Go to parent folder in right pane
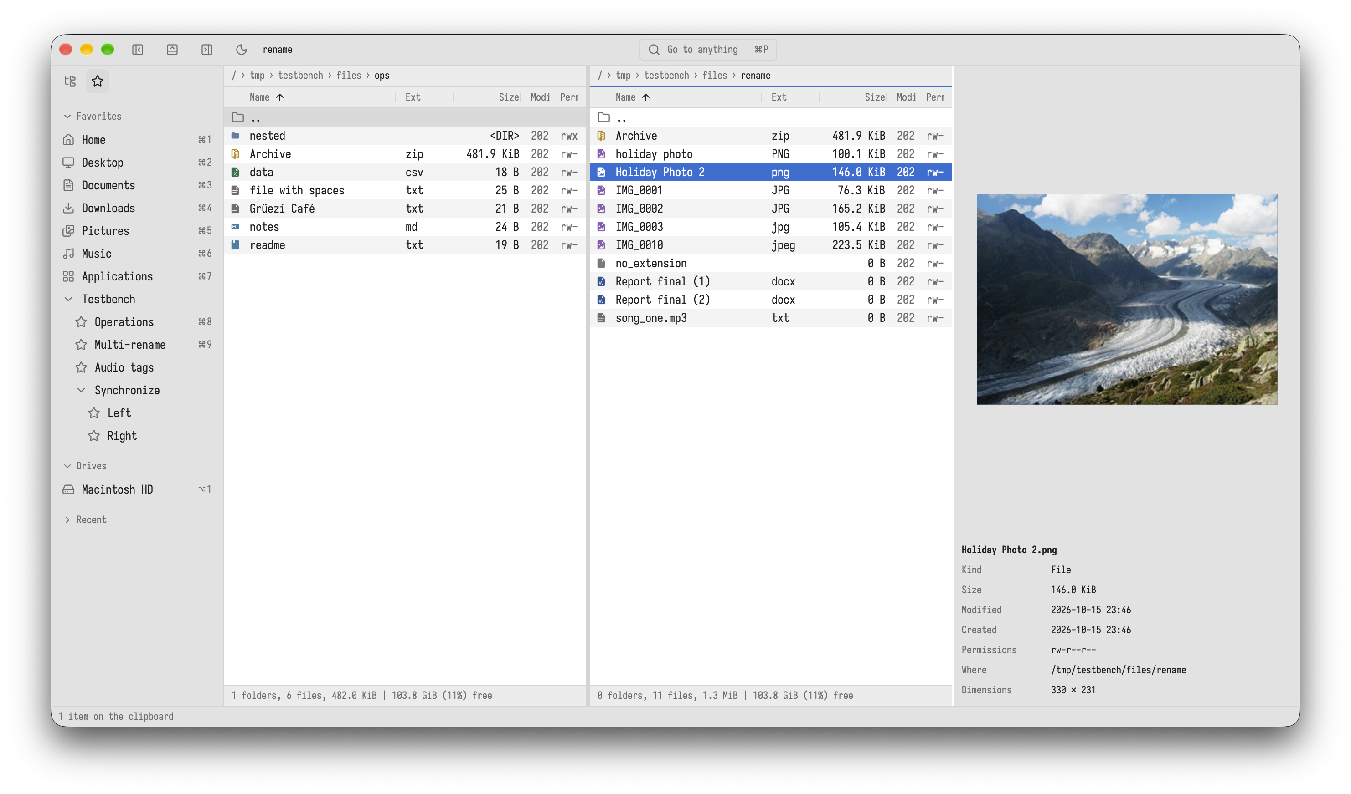Viewport: 1351px width, 794px height. (x=770, y=118)
